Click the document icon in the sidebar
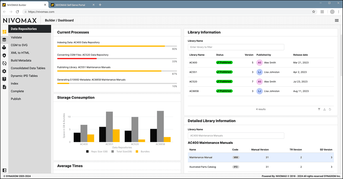The height and width of the screenshot is (179, 343). coord(4,86)
